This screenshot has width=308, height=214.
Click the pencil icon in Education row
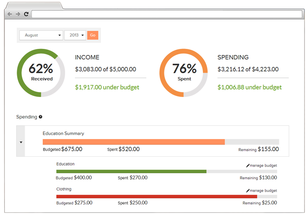pyautogui.click(x=248, y=166)
